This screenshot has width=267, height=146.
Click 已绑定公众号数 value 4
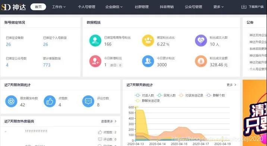click(x=7, y=65)
